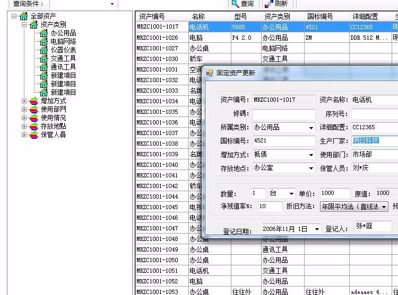Sort by 名称 column header
Screen dimensions: 398x295
pos(210,17)
